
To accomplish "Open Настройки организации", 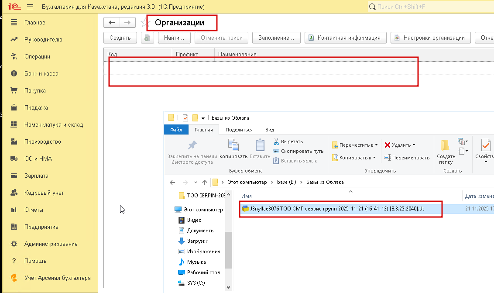I will [430, 38].
